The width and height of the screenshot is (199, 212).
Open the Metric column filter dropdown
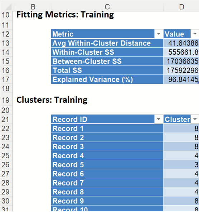tap(159, 34)
